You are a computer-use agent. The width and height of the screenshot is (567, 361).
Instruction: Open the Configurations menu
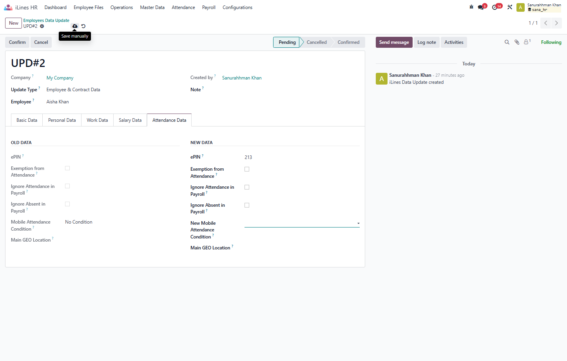click(x=237, y=7)
